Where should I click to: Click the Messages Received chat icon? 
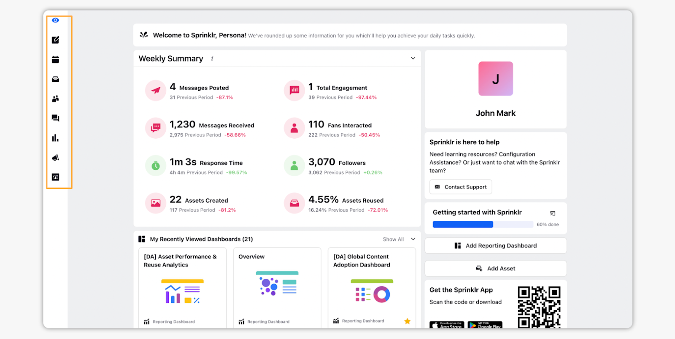coord(156,128)
